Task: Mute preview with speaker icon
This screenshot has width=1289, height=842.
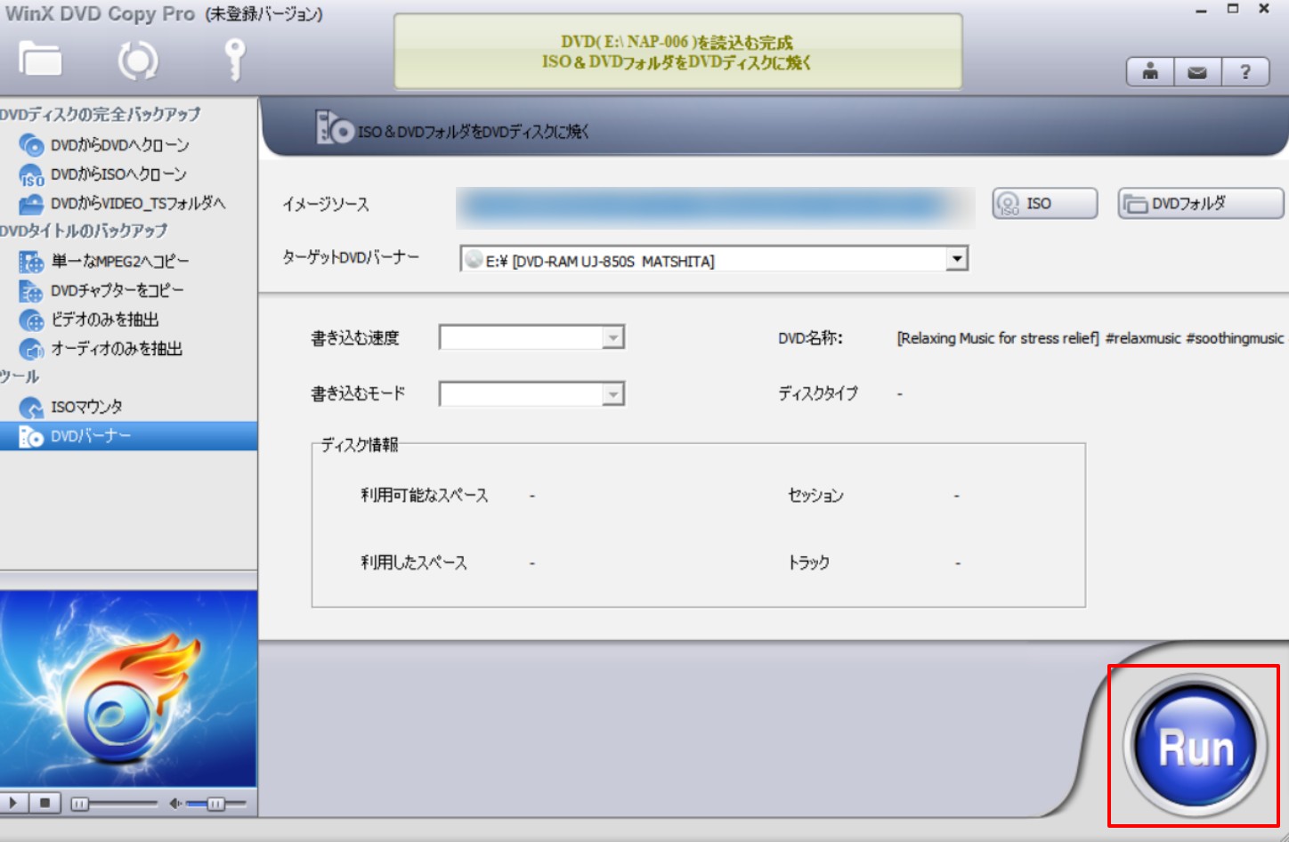Action: (x=175, y=804)
